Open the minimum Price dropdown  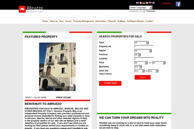click(141, 63)
